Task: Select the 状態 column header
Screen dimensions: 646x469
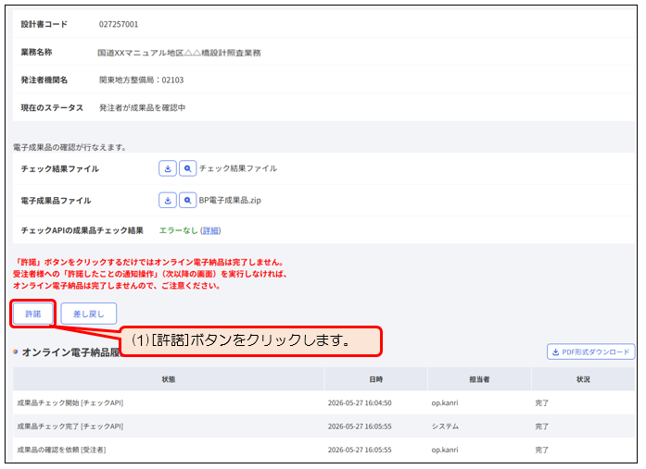Action: [x=169, y=379]
